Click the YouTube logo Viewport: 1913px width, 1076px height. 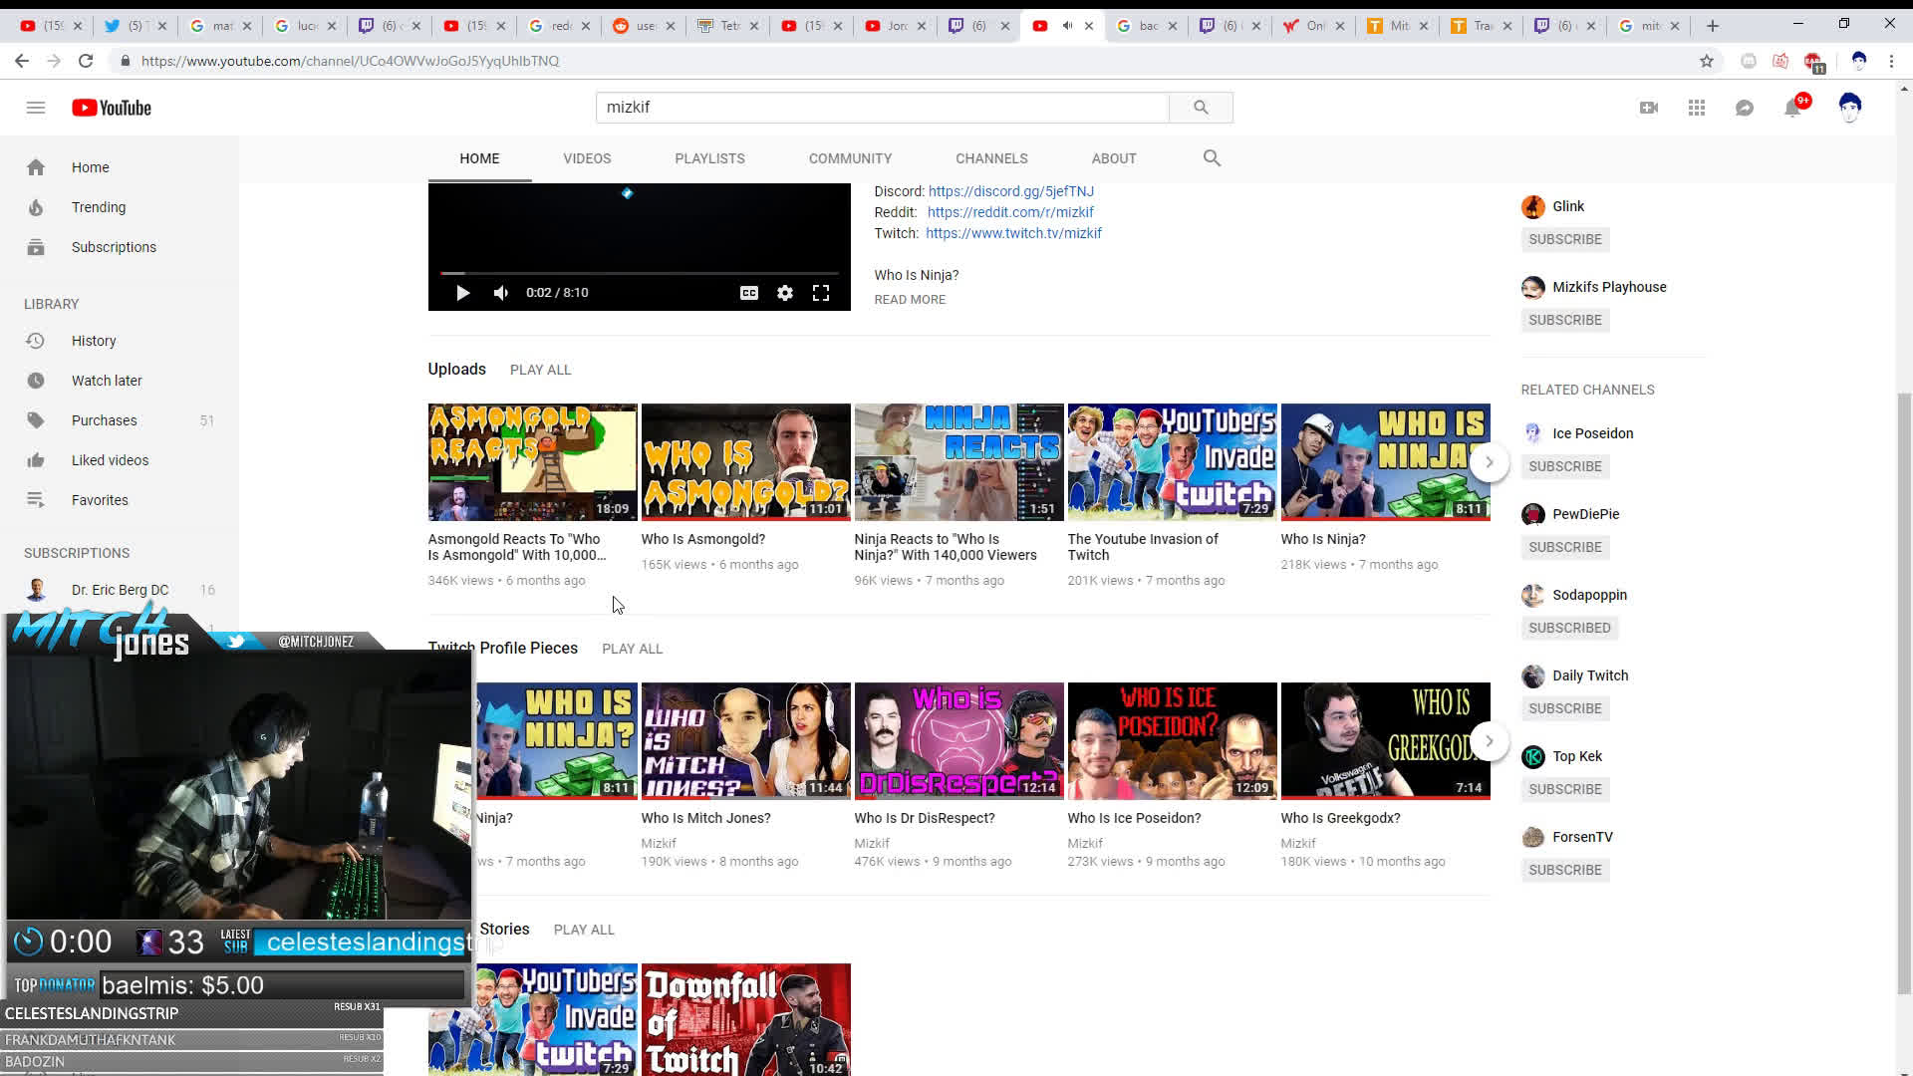click(112, 108)
